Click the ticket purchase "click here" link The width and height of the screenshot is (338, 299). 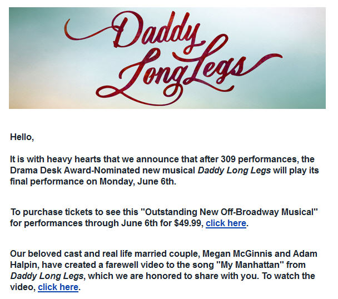[x=226, y=223]
